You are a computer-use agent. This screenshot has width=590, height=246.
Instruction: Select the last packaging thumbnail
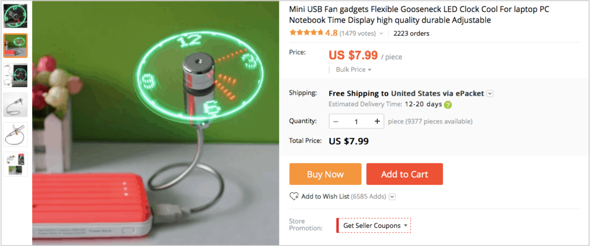pos(15,164)
